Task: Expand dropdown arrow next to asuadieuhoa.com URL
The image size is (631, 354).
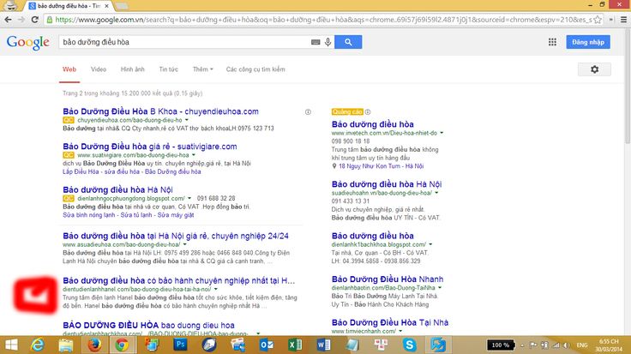Action: pyautogui.click(x=184, y=244)
